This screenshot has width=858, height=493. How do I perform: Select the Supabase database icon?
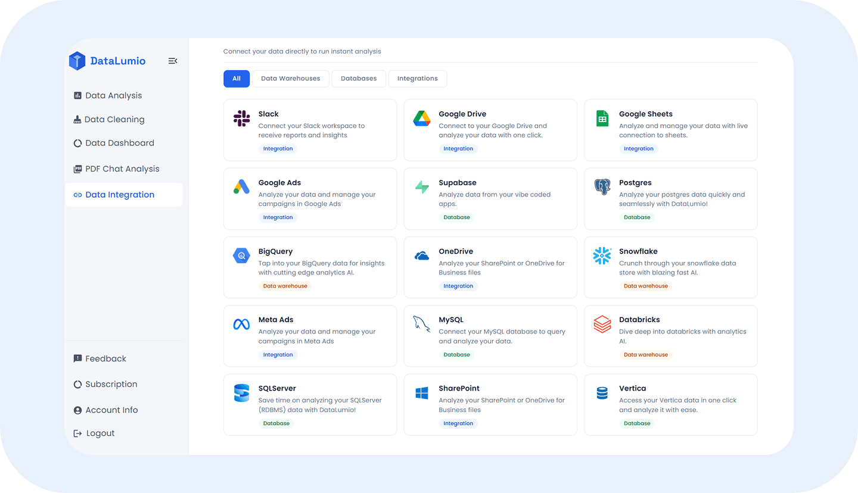pos(421,186)
